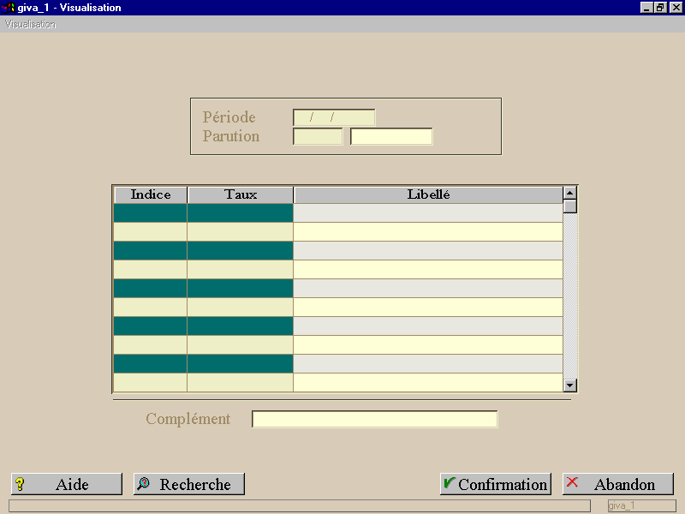Click the second row Libellé cell
The width and height of the screenshot is (685, 514).
point(427,231)
